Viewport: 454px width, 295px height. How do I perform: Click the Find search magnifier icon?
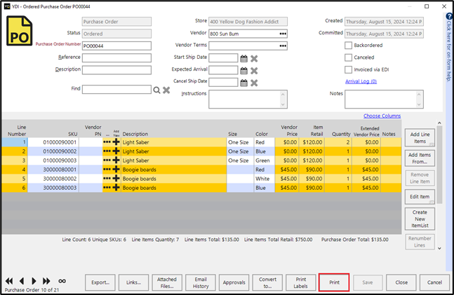(x=156, y=90)
